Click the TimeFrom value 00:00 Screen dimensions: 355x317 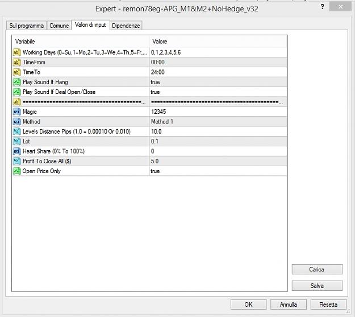point(158,62)
